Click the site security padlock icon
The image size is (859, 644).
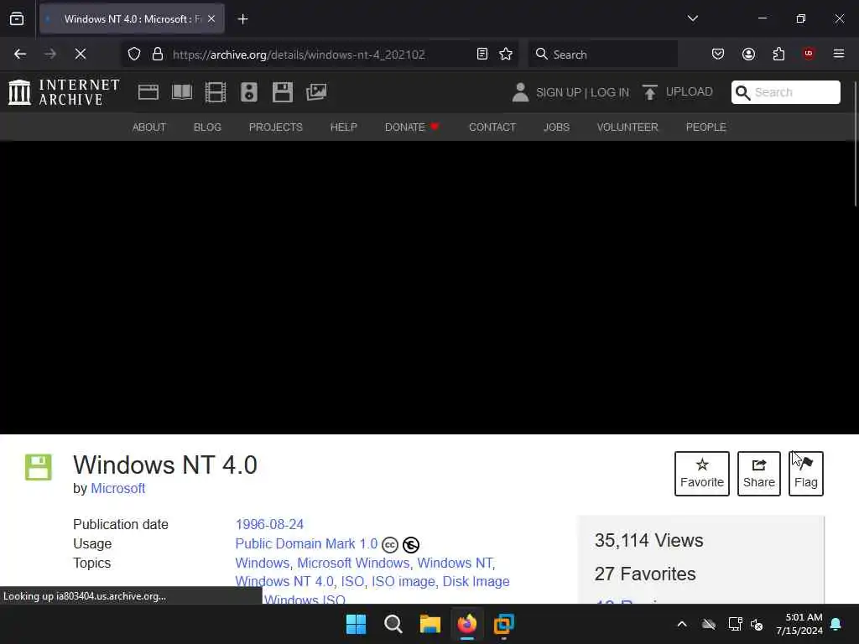[158, 54]
